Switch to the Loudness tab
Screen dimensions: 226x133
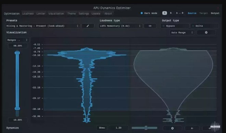pyautogui.click(x=28, y=14)
